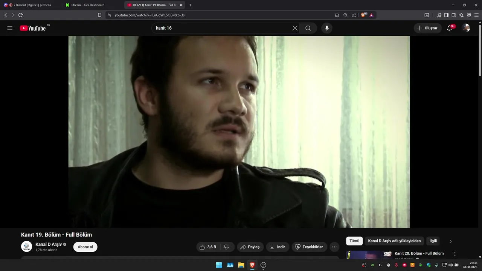
Task: Share this page from address bar
Action: pyautogui.click(x=354, y=15)
